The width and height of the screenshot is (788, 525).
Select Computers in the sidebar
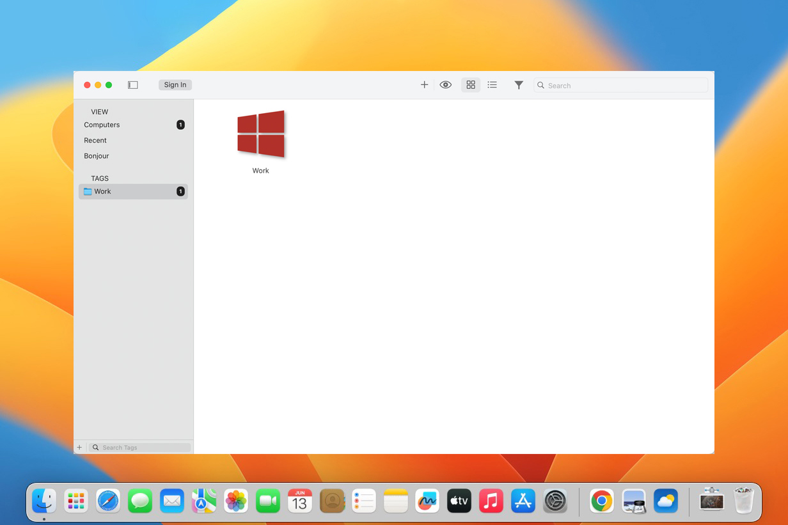(x=133, y=125)
